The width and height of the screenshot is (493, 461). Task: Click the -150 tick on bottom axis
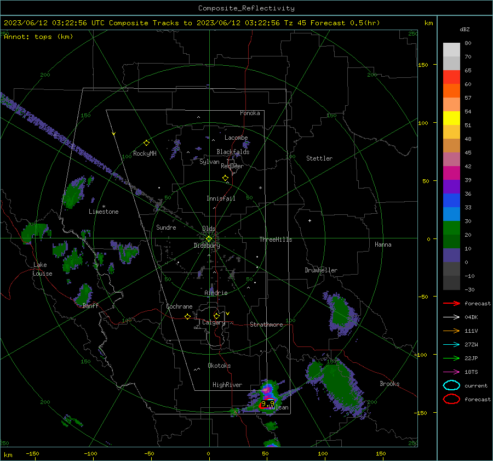pyautogui.click(x=32, y=453)
